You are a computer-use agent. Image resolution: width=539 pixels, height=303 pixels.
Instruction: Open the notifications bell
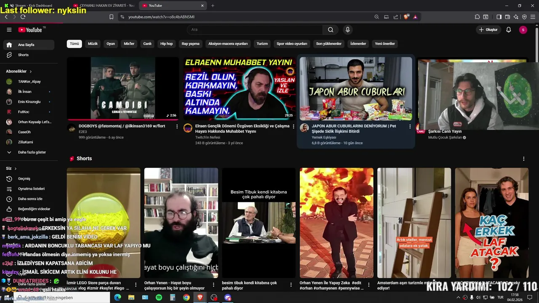pyautogui.click(x=508, y=30)
